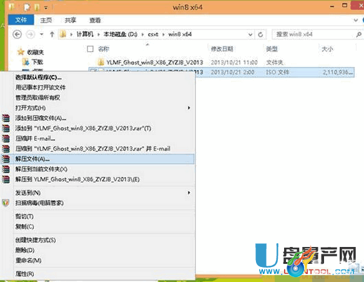Choose 选择默认程序(C)... from context menu
This screenshot has width=364, height=282.
pyautogui.click(x=38, y=78)
